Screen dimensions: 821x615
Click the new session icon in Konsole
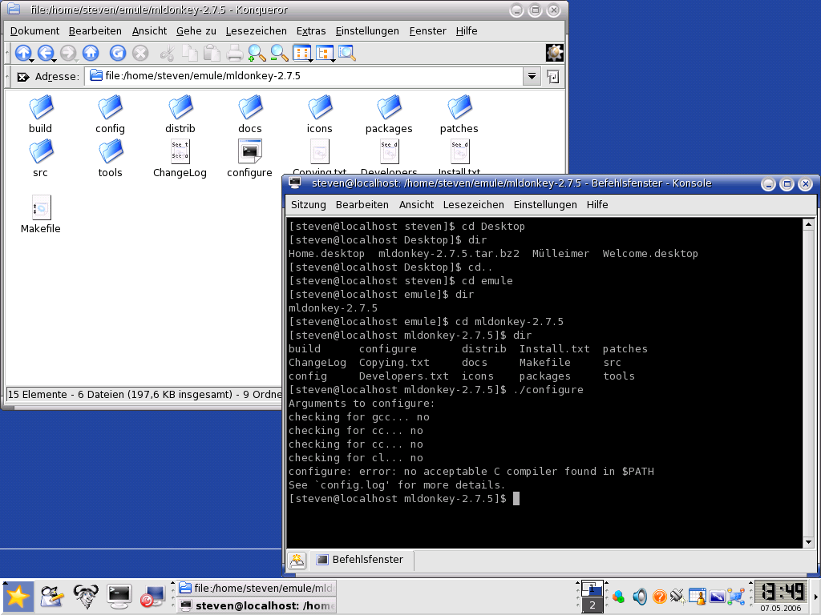point(297,560)
